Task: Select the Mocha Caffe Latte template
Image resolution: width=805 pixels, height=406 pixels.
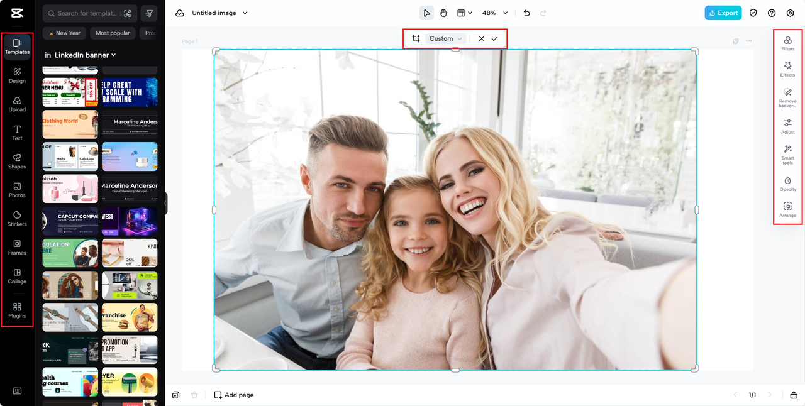Action: pyautogui.click(x=70, y=156)
